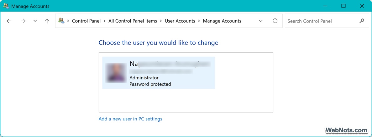Go back using the back arrow
372x137 pixels.
(9, 21)
